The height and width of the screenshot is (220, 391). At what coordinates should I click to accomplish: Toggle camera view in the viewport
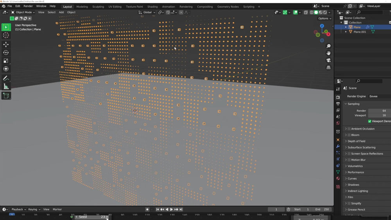pyautogui.click(x=329, y=60)
